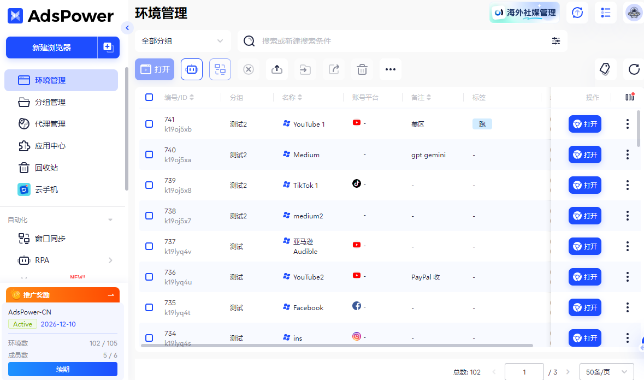Click the trash delete icon in toolbar
Image resolution: width=644 pixels, height=380 pixels.
(362, 69)
